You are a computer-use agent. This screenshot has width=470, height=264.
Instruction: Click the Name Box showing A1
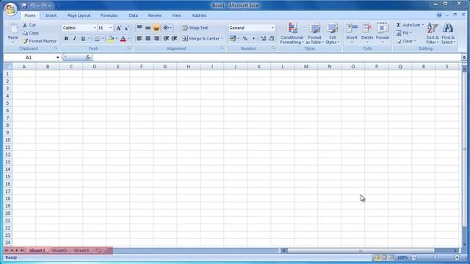tap(29, 57)
